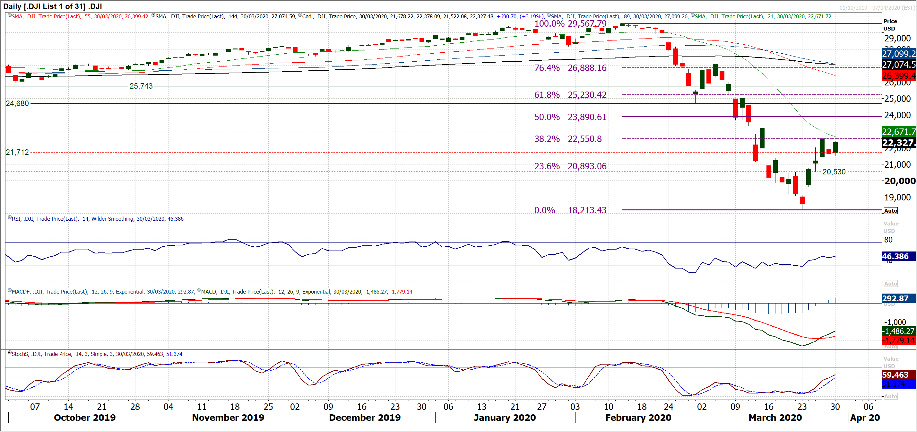This screenshot has width=917, height=432.
Task: Click the black 22,327 last price tag
Action: (x=898, y=143)
